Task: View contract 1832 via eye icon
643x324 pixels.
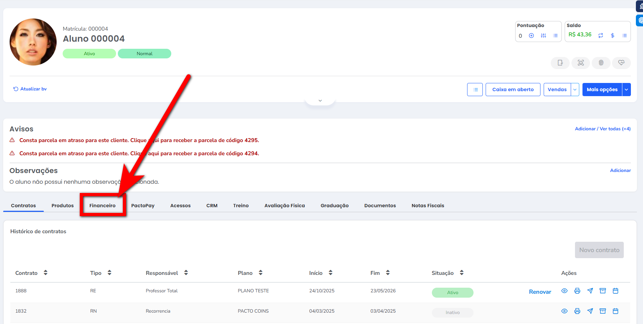Action: [564, 311]
